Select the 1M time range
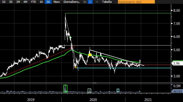The image size is (183, 102). pyautogui.click(x=18, y=2)
